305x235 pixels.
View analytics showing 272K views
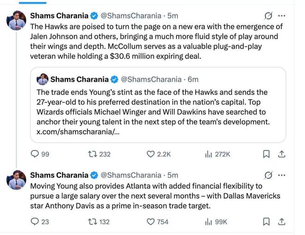208,154
